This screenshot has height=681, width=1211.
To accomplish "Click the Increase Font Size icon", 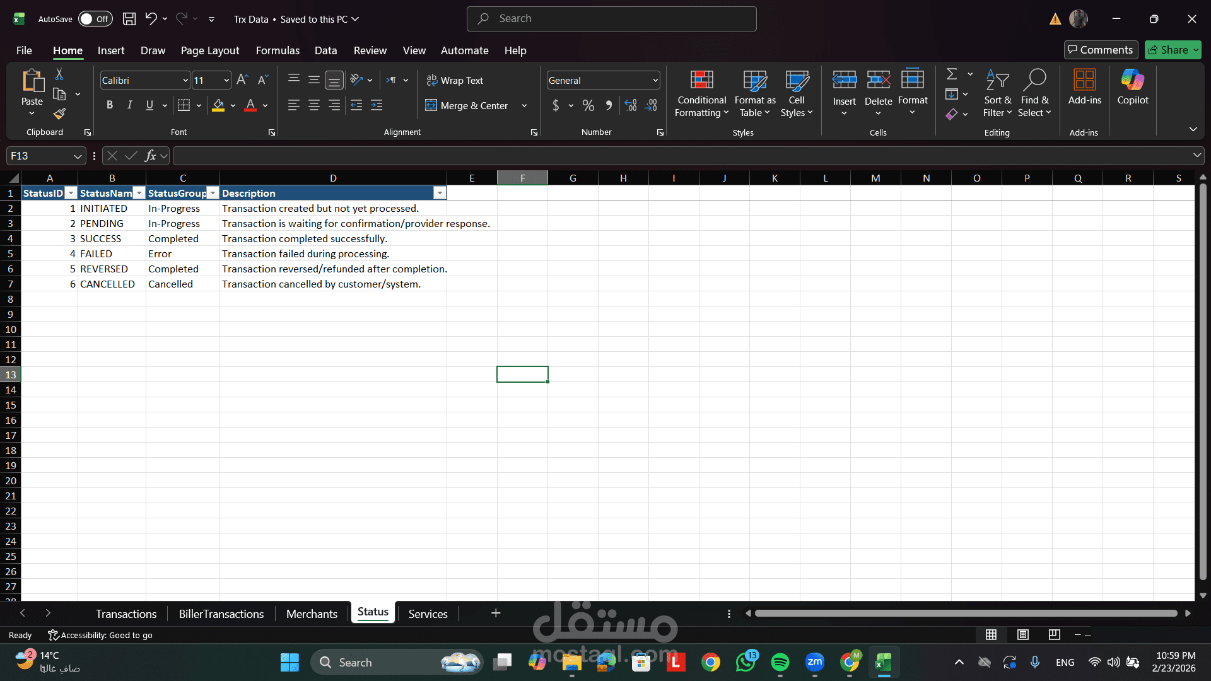I will coord(242,80).
